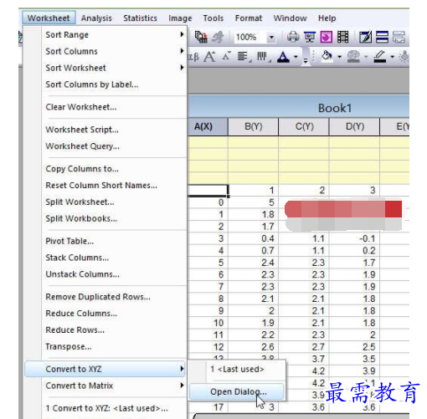
Task: Select the B(Y) column header
Action: coord(253,127)
